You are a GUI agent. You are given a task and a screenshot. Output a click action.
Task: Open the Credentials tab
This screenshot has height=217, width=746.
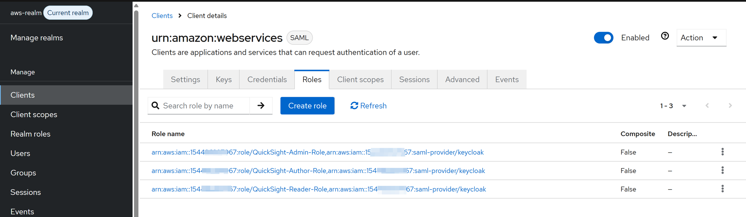(x=267, y=80)
